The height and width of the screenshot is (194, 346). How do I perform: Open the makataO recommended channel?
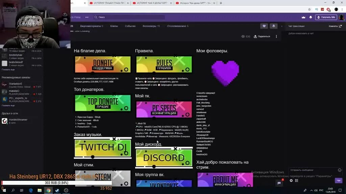tap(21, 92)
